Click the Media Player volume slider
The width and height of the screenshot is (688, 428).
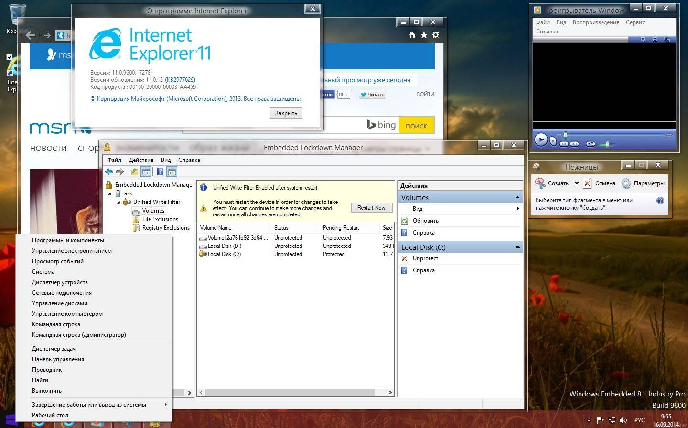pos(607,144)
